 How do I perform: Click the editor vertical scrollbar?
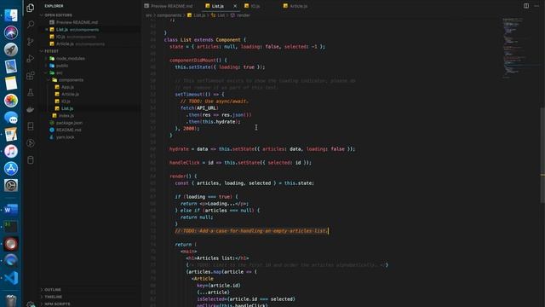pyautogui.click(x=542, y=155)
